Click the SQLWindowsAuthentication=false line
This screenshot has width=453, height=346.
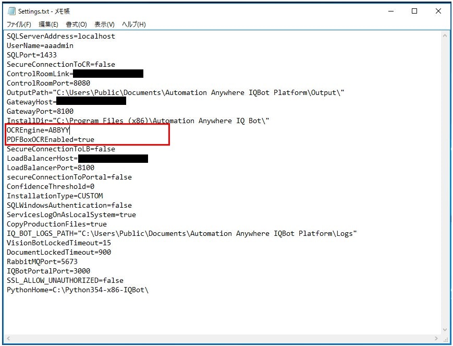(x=69, y=206)
